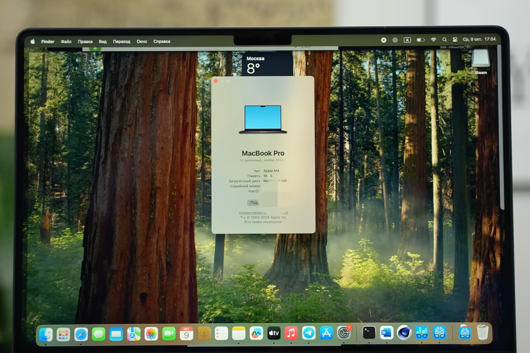Open the Apple TV app
This screenshot has height=353, width=530.
click(274, 333)
